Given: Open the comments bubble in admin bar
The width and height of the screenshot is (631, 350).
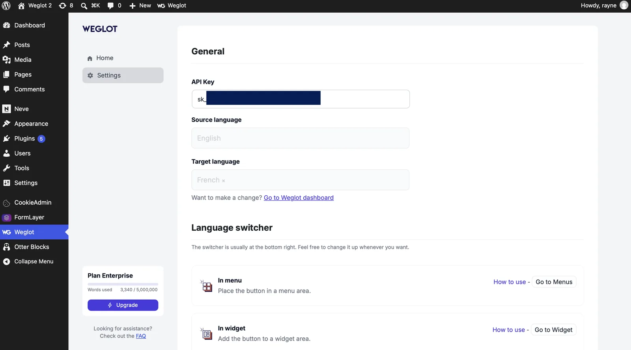Looking at the screenshot, I should [114, 6].
